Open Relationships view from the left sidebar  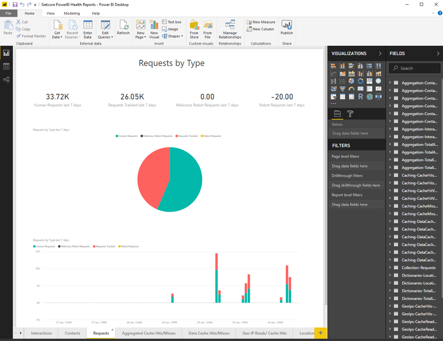(6, 80)
